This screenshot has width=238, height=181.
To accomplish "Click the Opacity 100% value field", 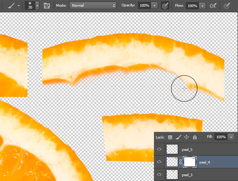I will (144, 6).
